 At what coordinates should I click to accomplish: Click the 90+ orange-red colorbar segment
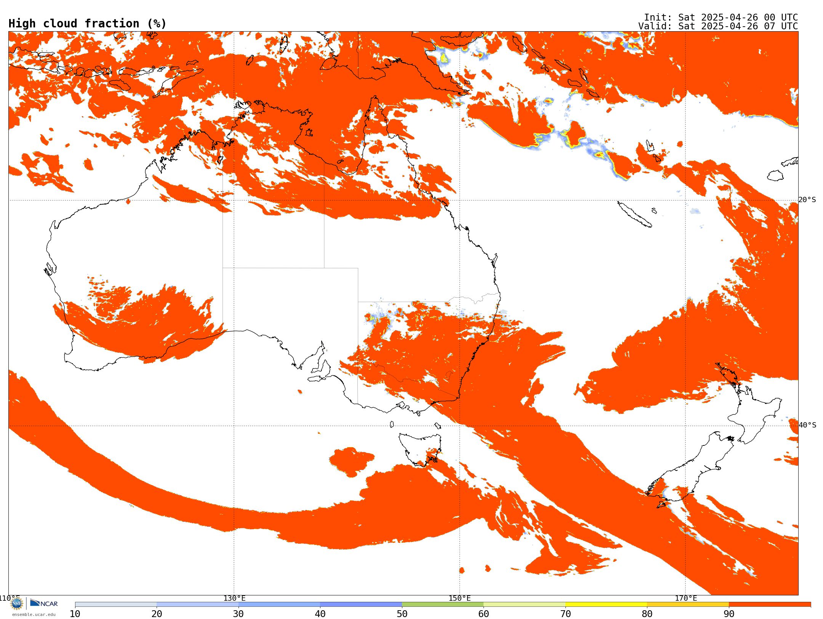point(770,605)
